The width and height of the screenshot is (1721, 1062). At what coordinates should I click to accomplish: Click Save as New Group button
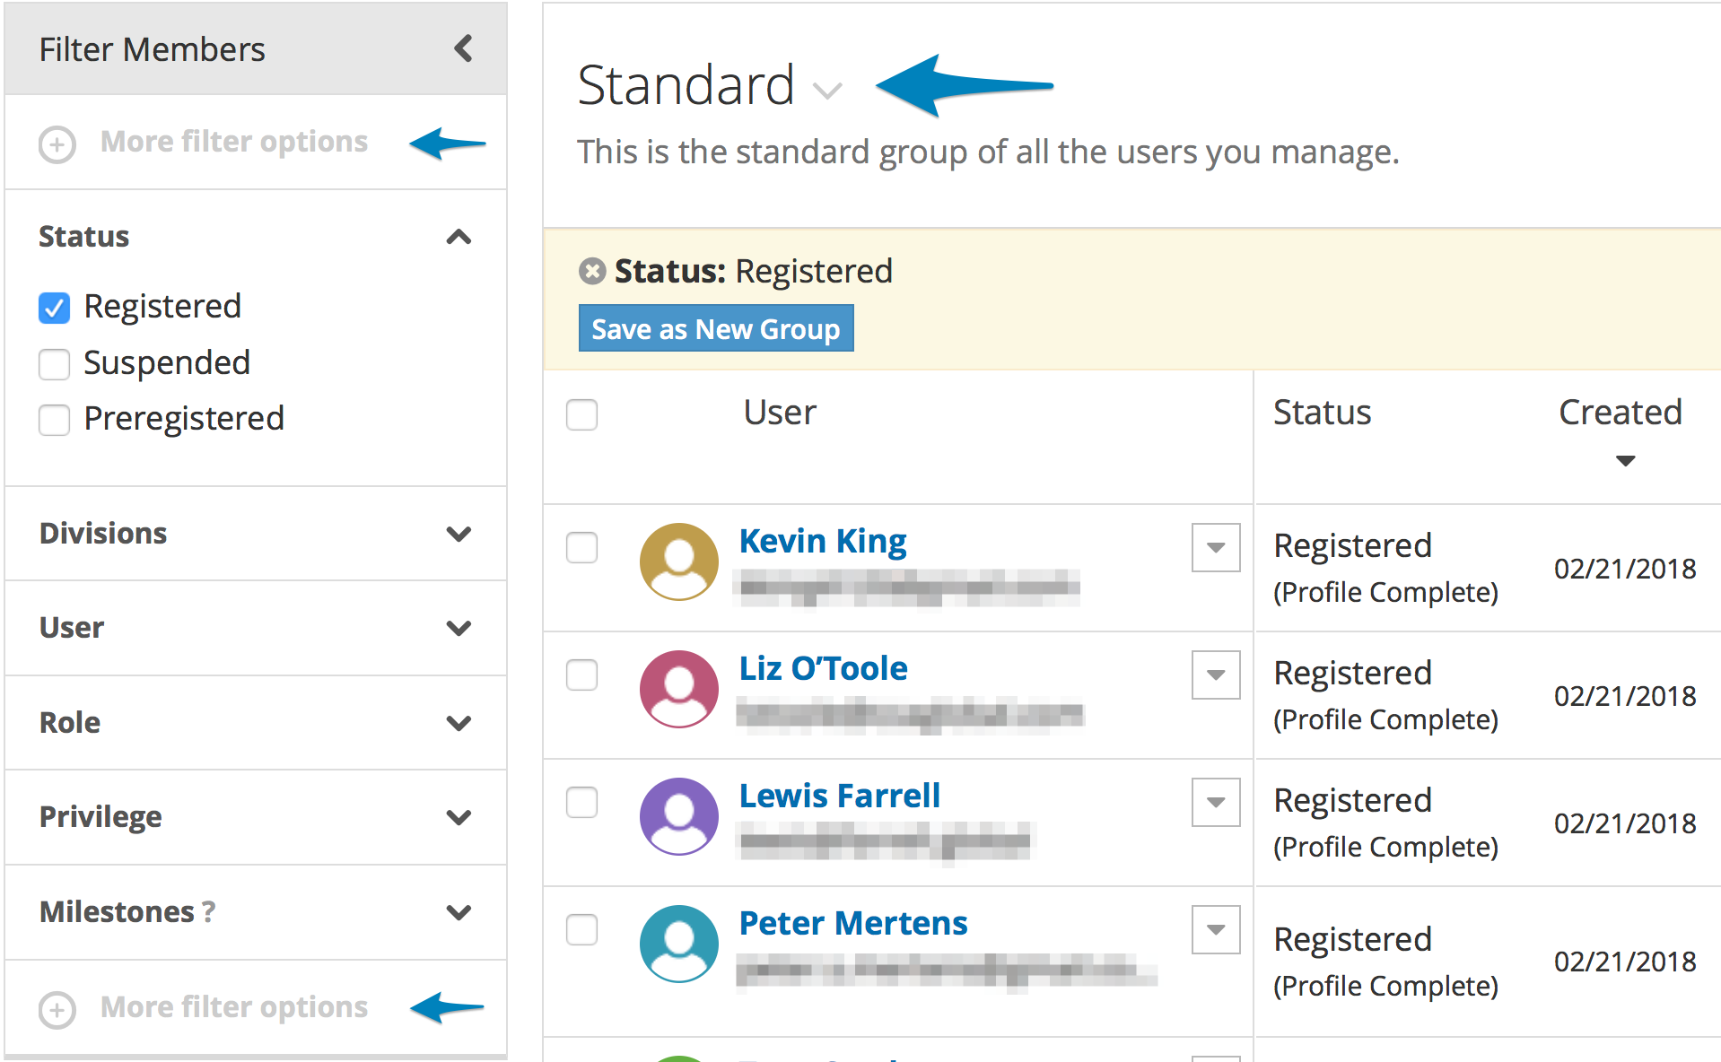click(x=716, y=328)
